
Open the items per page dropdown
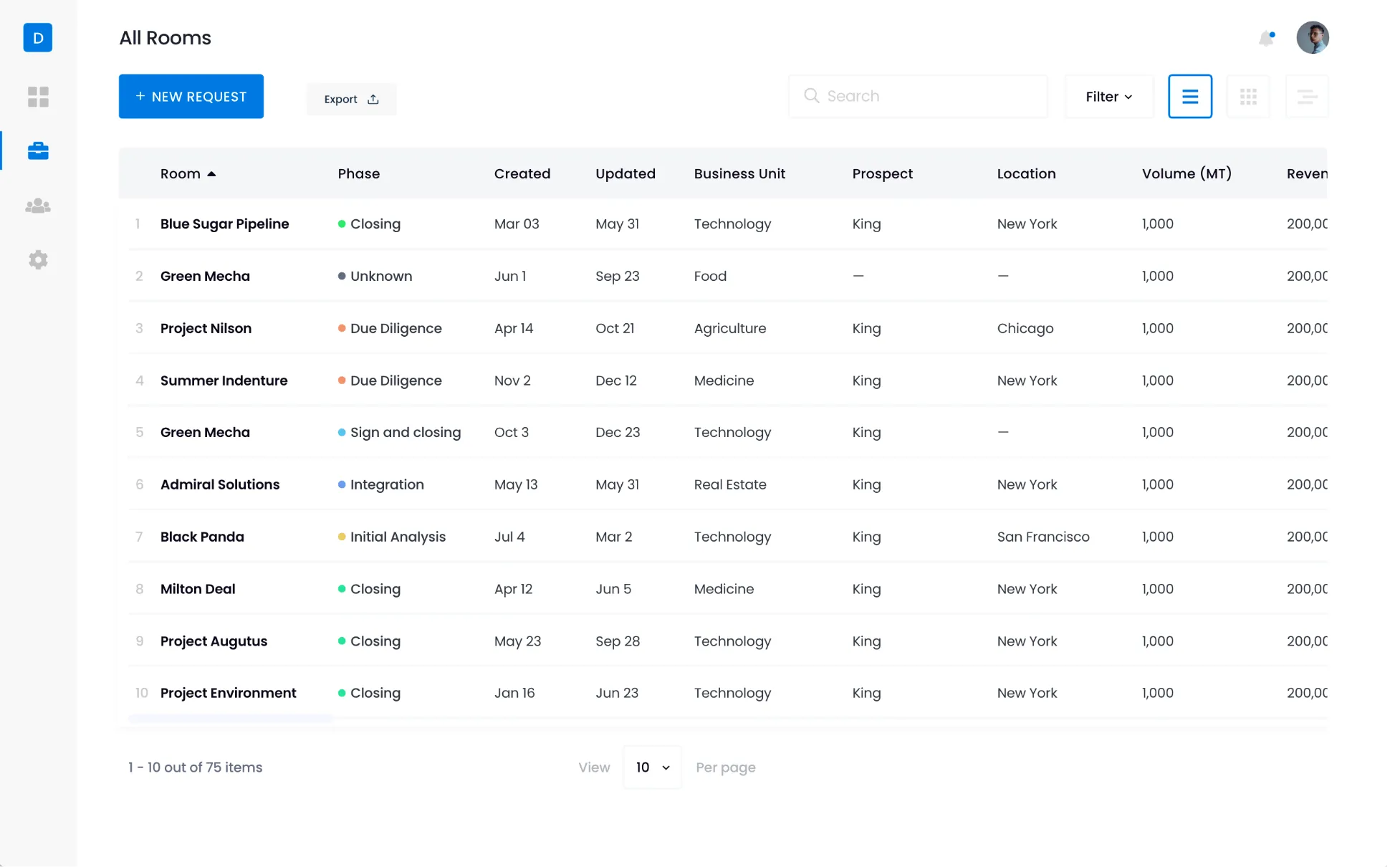(652, 767)
